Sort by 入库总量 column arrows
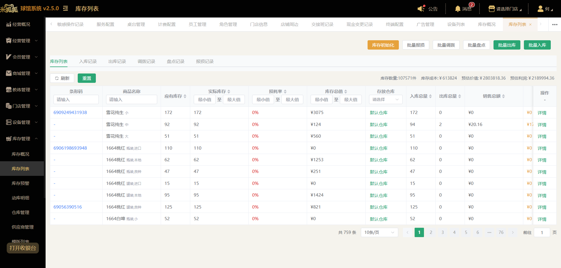This screenshot has height=268, width=561. [x=430, y=96]
